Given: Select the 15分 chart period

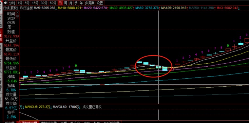Looking at the screenshot, I should coord(35,3).
